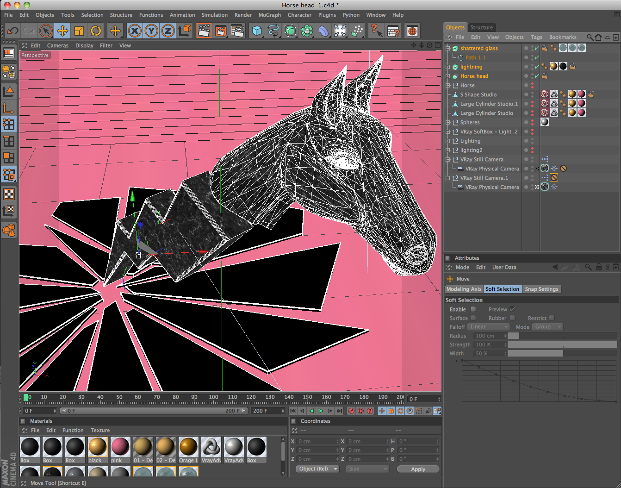Open the Object (Rel) dropdown
The width and height of the screenshot is (621, 488).
click(x=317, y=469)
